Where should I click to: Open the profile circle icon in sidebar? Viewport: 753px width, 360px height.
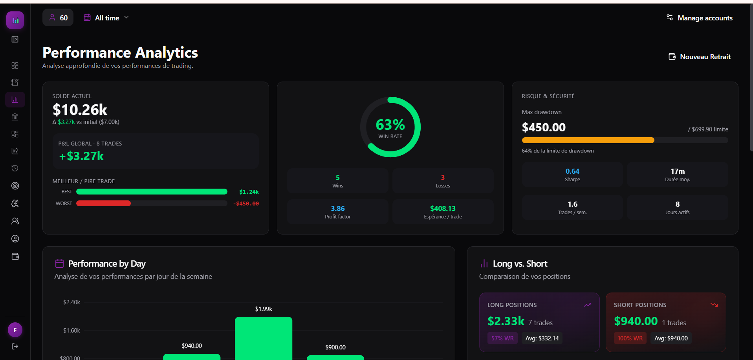point(15,239)
